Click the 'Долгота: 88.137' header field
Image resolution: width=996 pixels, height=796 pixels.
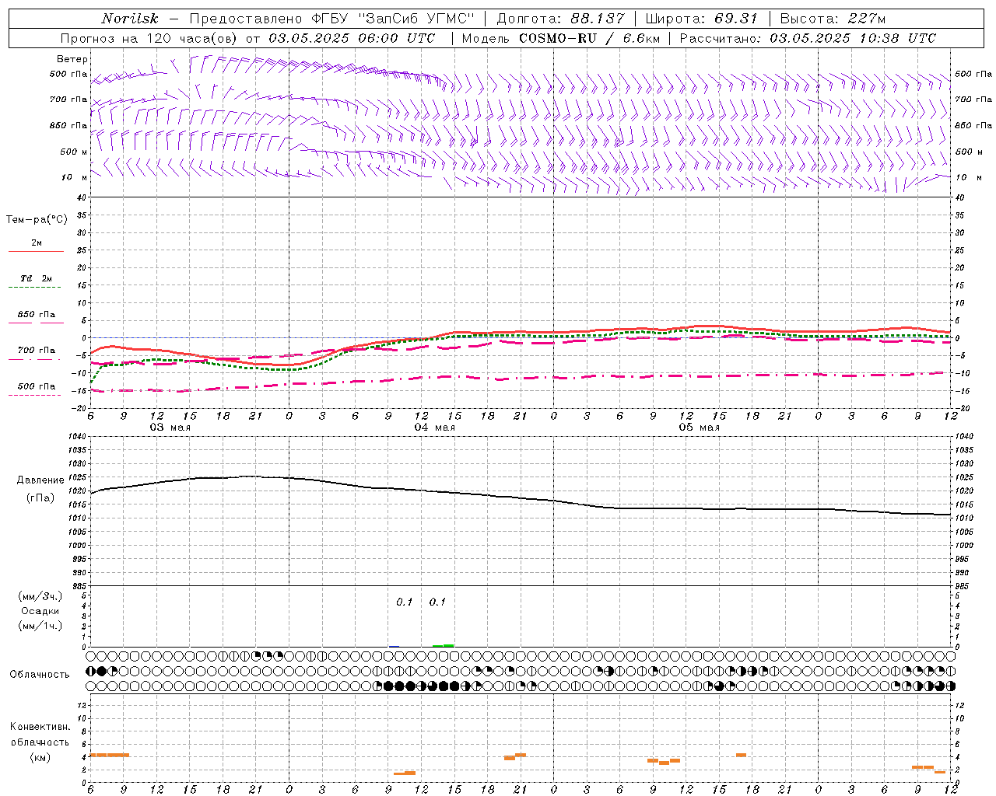[x=560, y=19]
